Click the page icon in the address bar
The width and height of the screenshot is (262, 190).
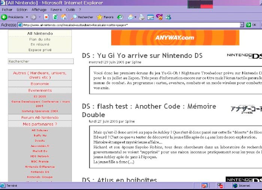point(20,25)
